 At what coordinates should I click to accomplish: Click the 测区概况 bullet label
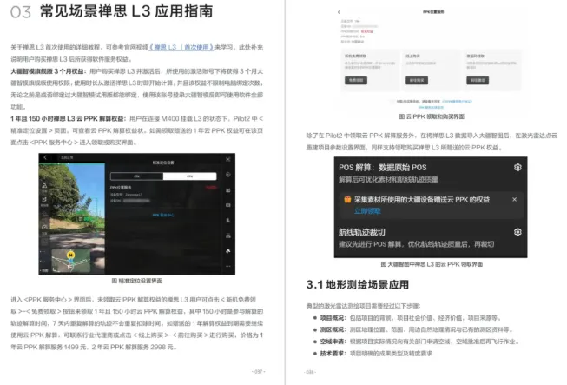coord(333,329)
